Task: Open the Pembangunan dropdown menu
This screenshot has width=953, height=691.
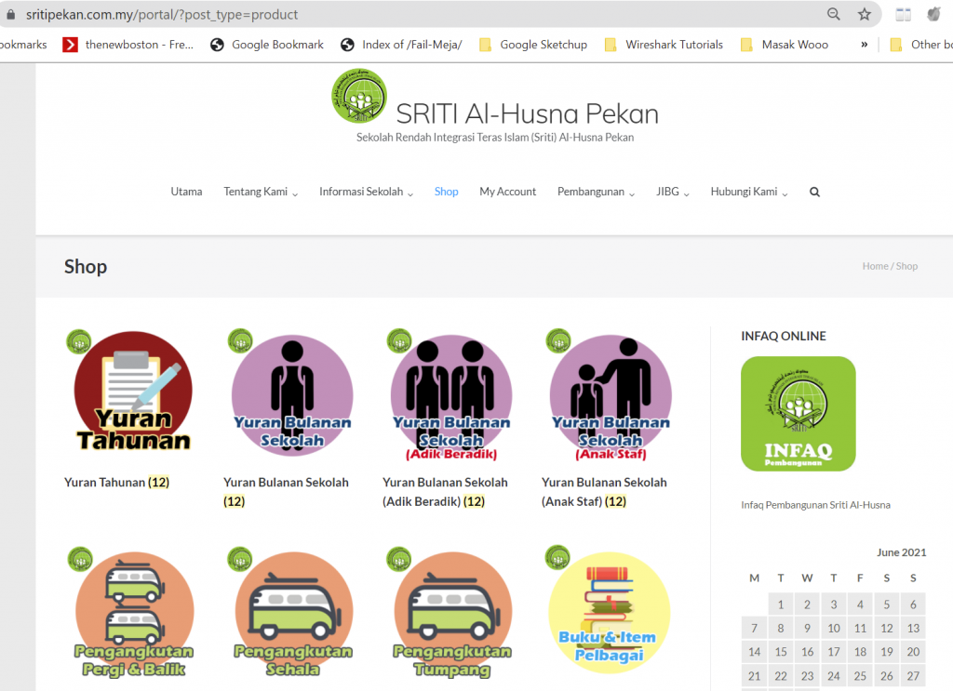Action: click(x=596, y=192)
